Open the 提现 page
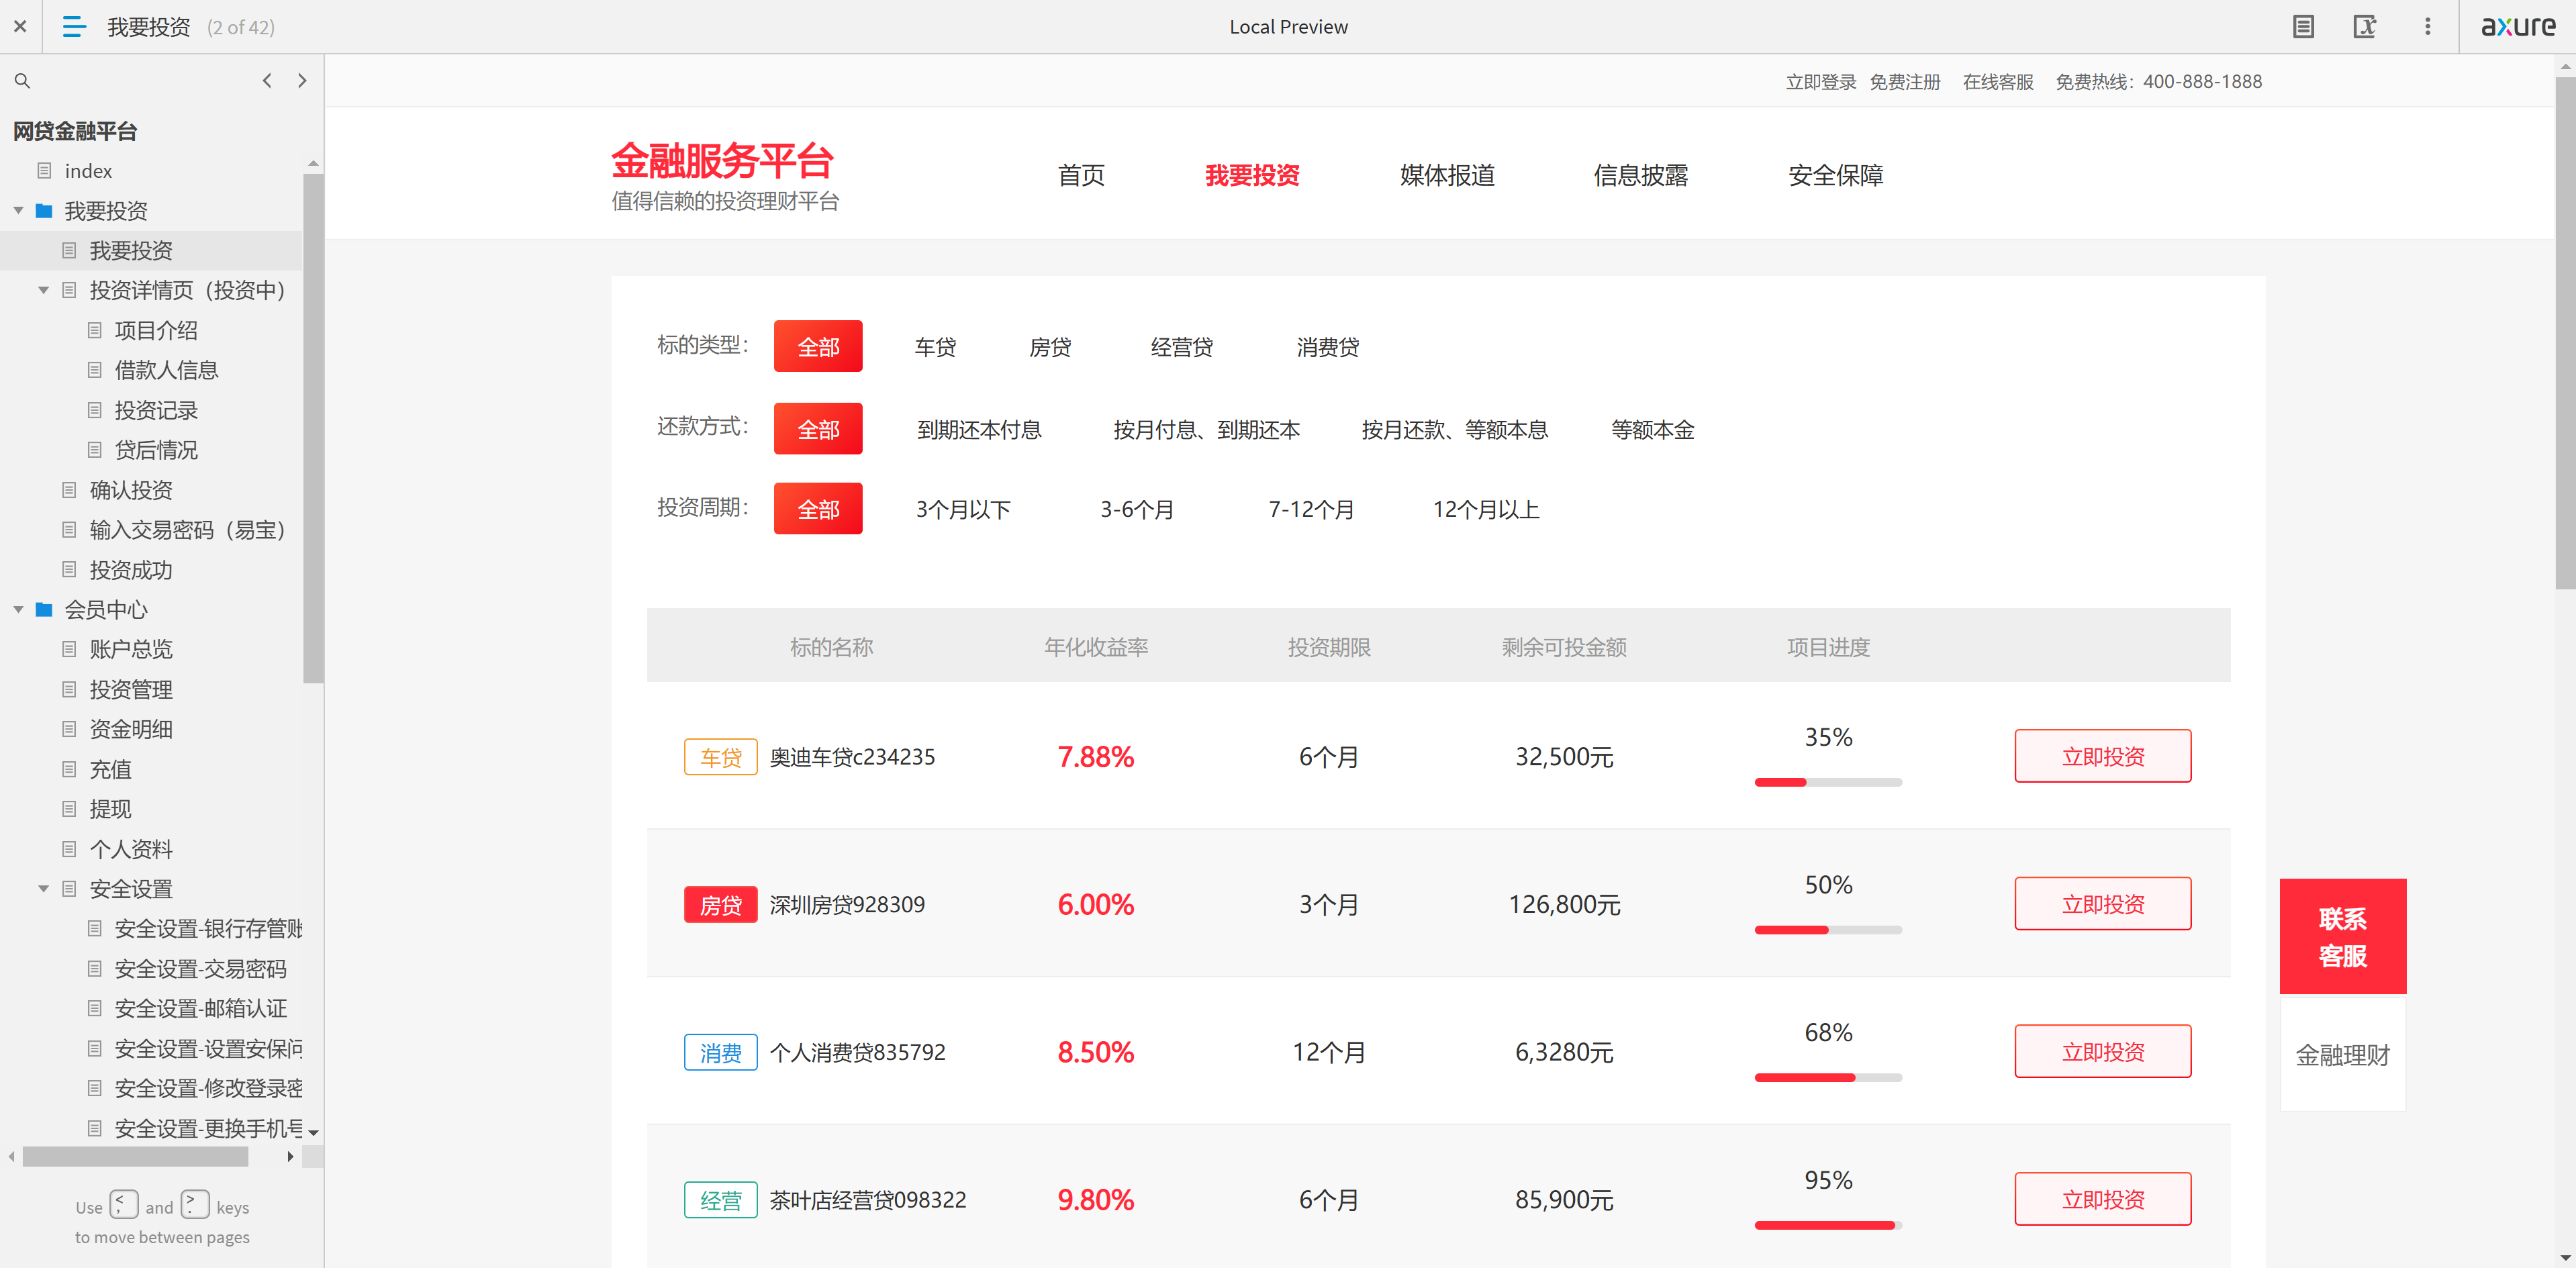 point(111,809)
